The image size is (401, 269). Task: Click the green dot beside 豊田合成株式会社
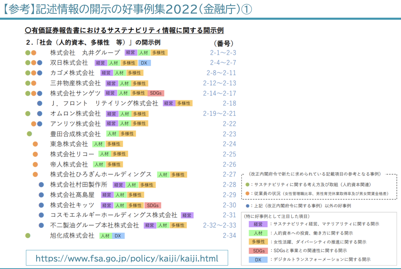29,134
